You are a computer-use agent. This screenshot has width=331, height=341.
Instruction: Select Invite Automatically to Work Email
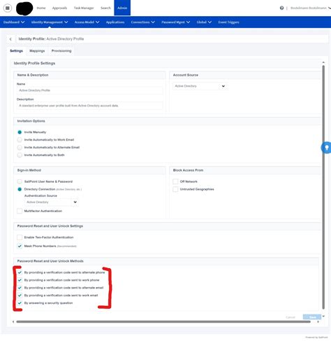20,140
